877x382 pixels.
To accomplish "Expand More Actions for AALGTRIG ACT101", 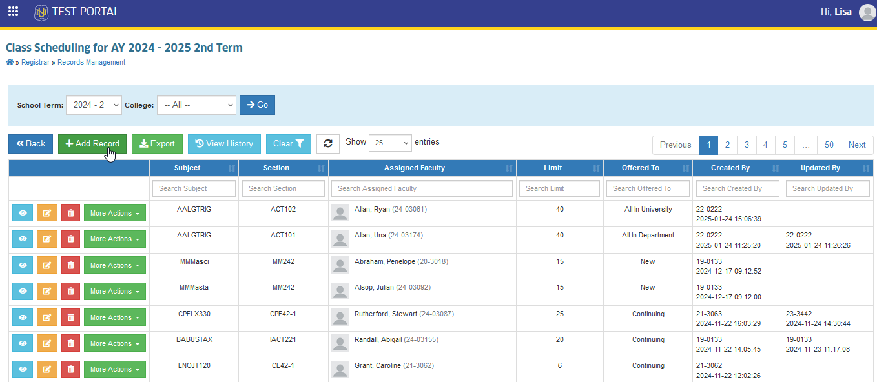I will (115, 239).
